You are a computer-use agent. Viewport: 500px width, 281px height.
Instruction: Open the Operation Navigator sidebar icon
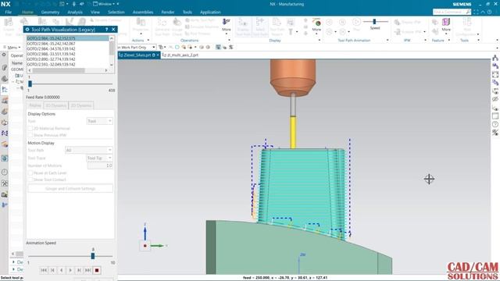[5, 90]
